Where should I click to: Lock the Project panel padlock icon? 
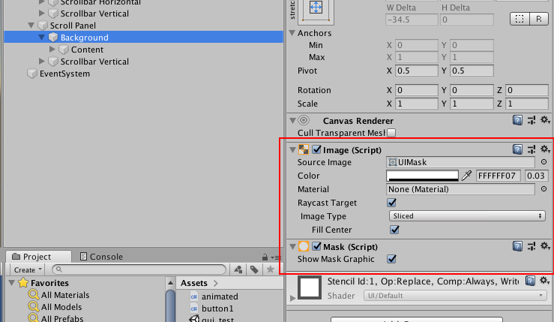coord(265,257)
